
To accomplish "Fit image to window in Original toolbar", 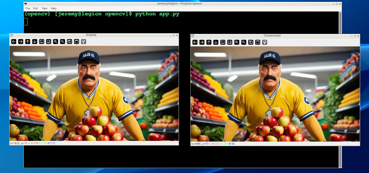I will click(x=48, y=41).
